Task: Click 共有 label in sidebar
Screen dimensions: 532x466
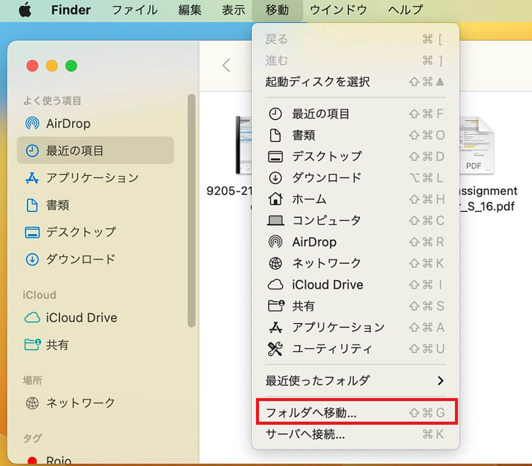Action: 57,345
